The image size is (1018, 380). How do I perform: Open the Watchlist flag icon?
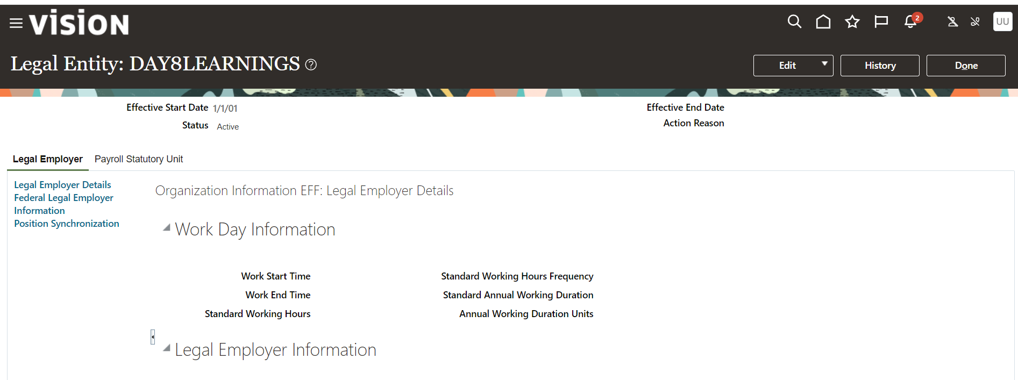click(881, 21)
